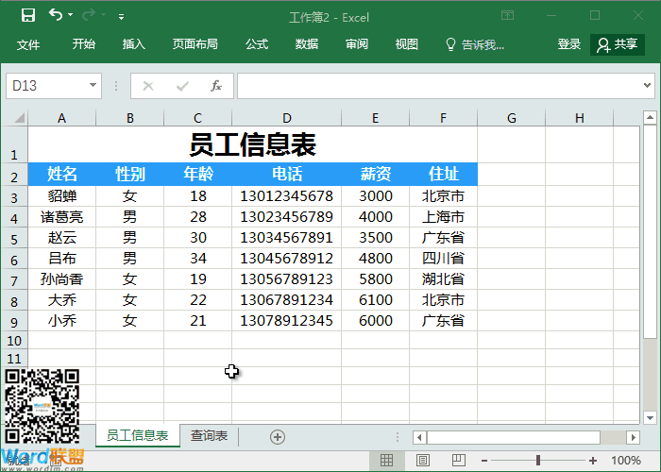Click the horizontal scrollbar right arrow
The height and width of the screenshot is (472, 661).
pyautogui.click(x=633, y=437)
